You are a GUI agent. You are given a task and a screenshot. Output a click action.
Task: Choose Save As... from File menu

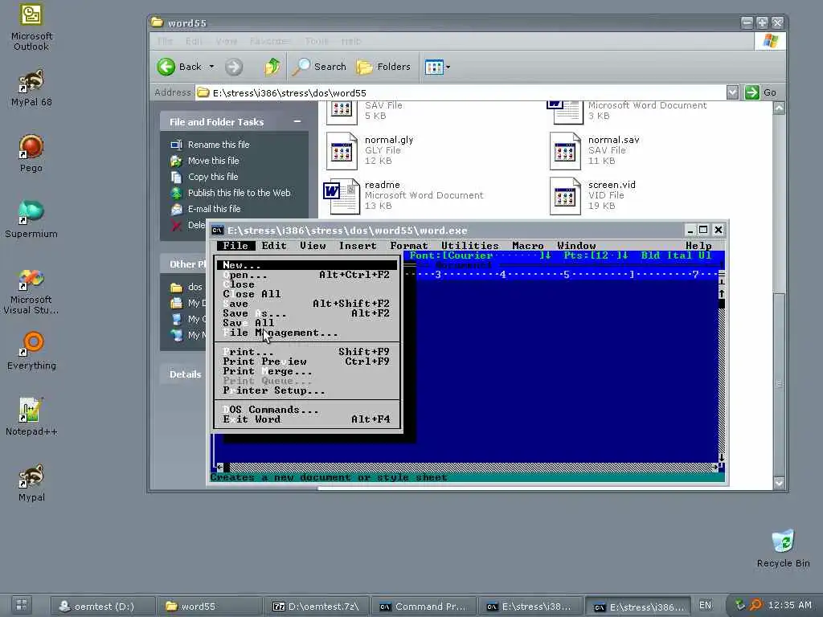click(x=307, y=313)
